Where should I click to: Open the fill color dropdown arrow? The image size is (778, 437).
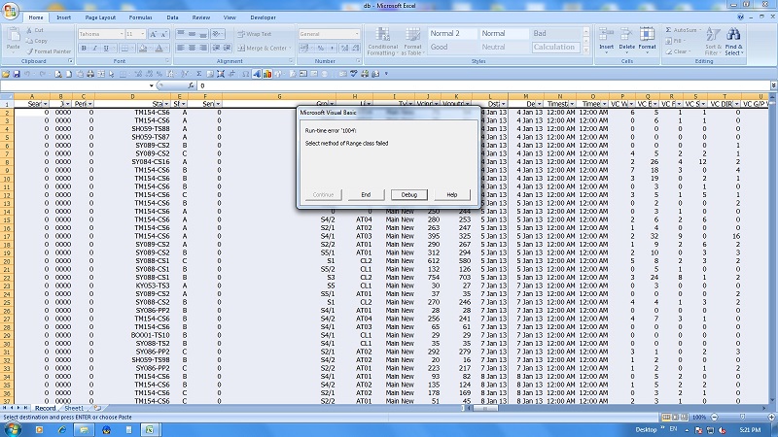[150, 48]
